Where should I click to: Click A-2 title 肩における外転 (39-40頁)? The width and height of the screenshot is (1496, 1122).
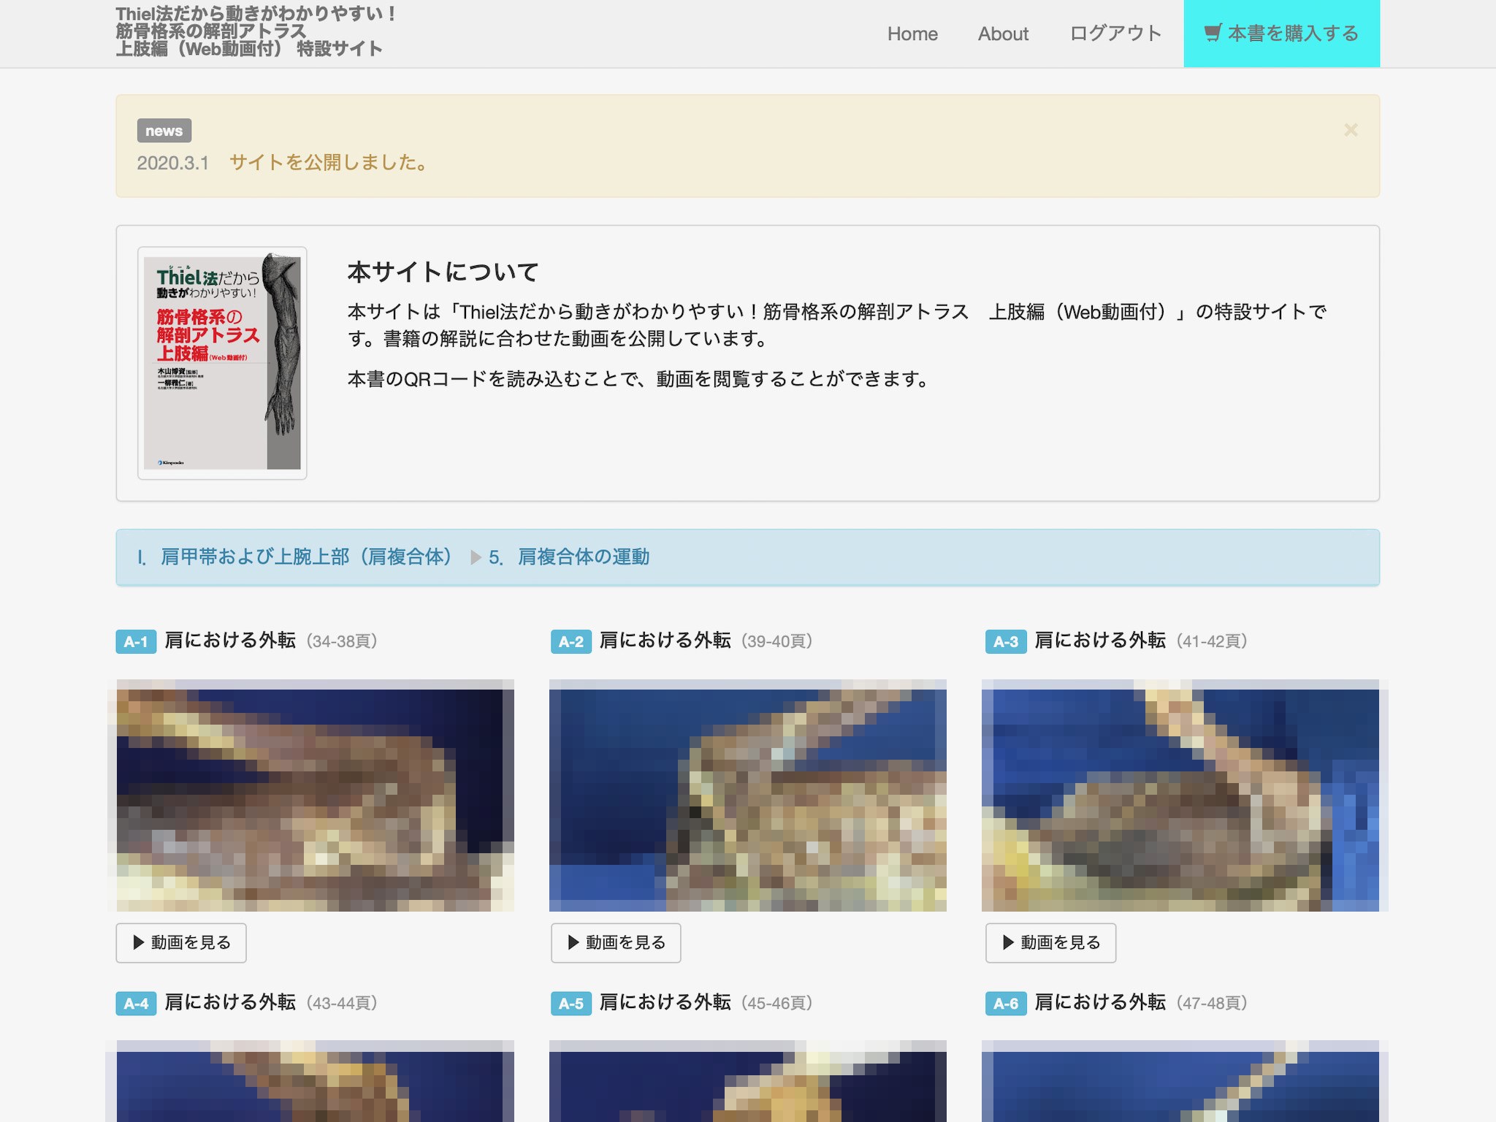click(706, 641)
